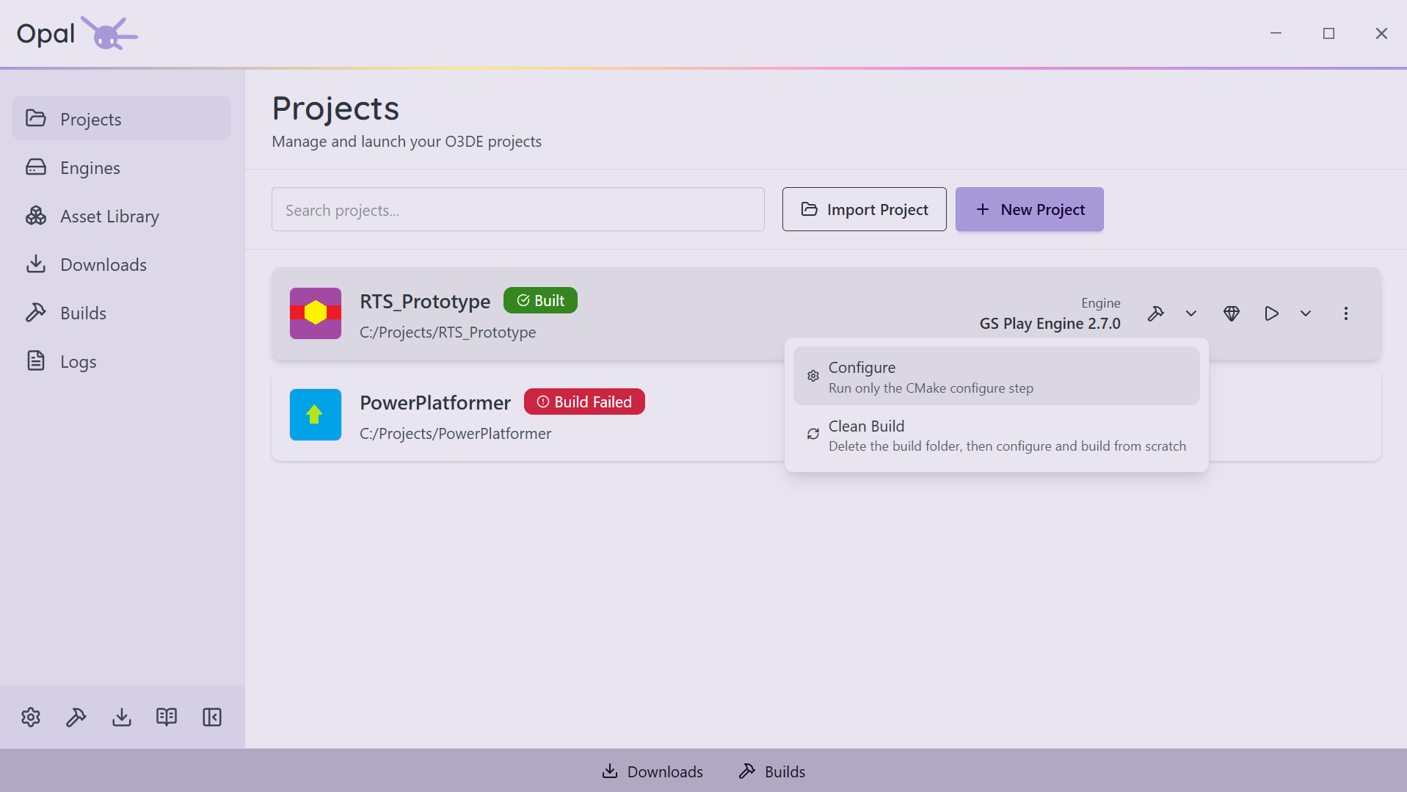Click the hammer icon in sidebar footer
The width and height of the screenshot is (1407, 792).
click(76, 717)
